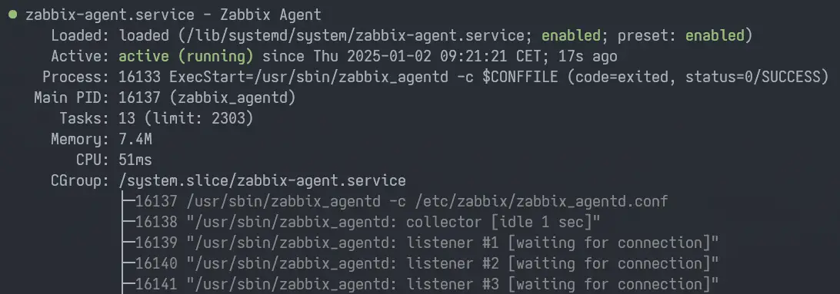
Task: Select the listener #3 process entry
Action: 421,284
